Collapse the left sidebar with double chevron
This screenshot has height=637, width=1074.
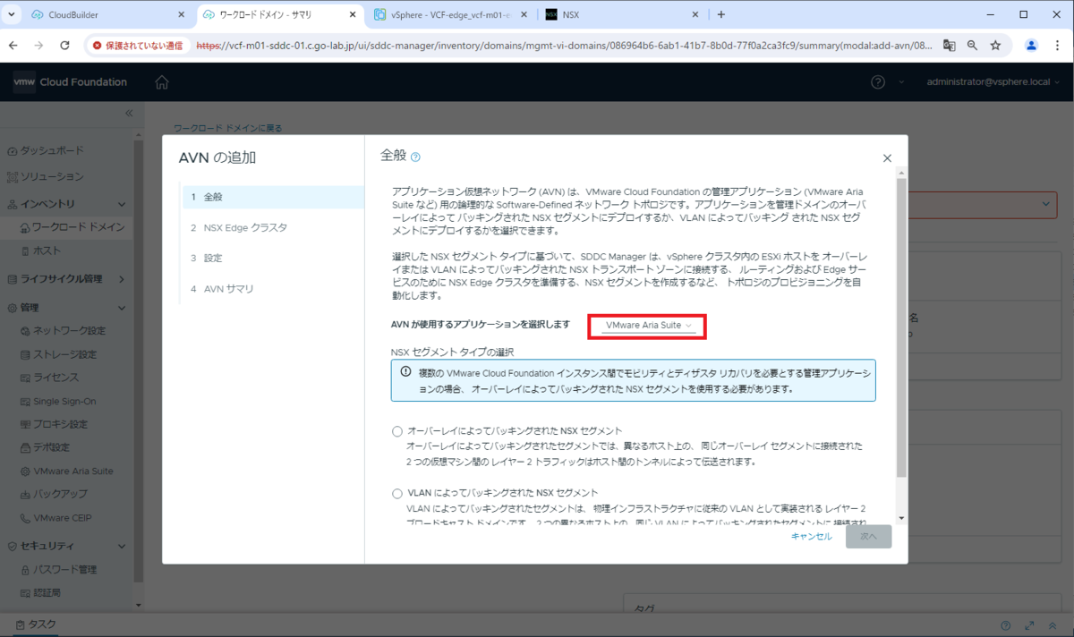pyautogui.click(x=128, y=113)
